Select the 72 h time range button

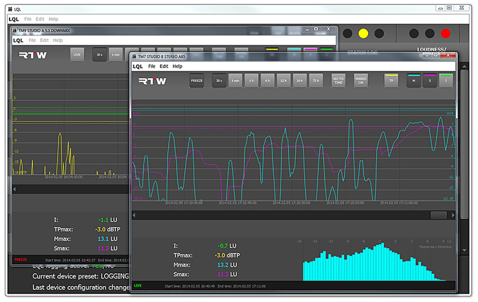tap(316, 80)
